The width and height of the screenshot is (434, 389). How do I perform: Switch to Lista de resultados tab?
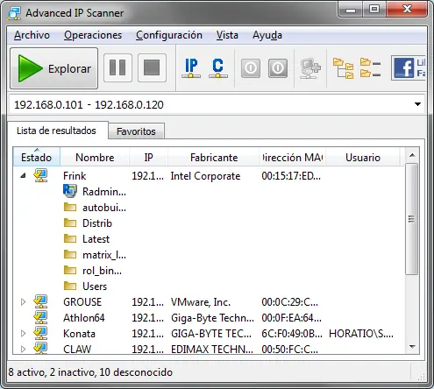56,131
